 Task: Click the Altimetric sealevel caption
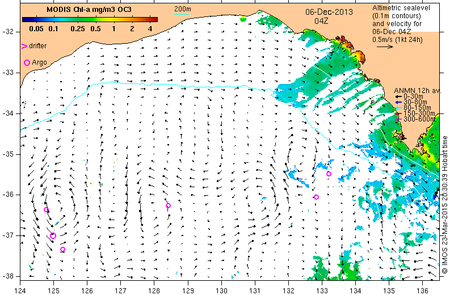(x=401, y=8)
